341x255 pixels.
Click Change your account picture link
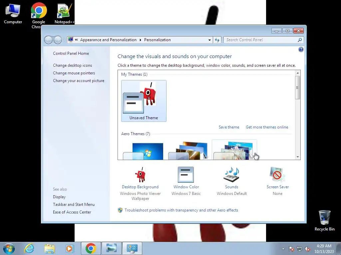coord(79,81)
